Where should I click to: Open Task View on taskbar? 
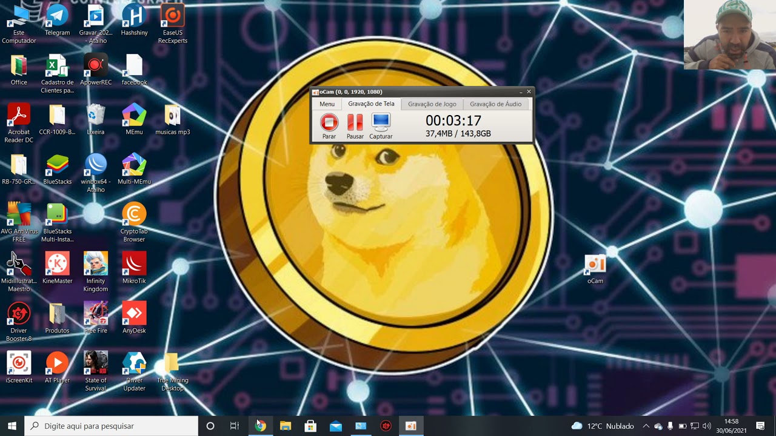235,426
